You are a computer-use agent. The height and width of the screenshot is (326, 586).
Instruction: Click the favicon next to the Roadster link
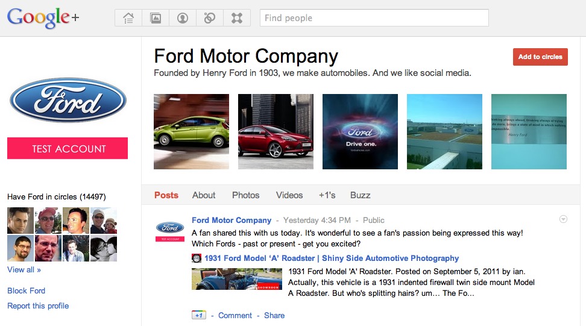click(x=196, y=258)
